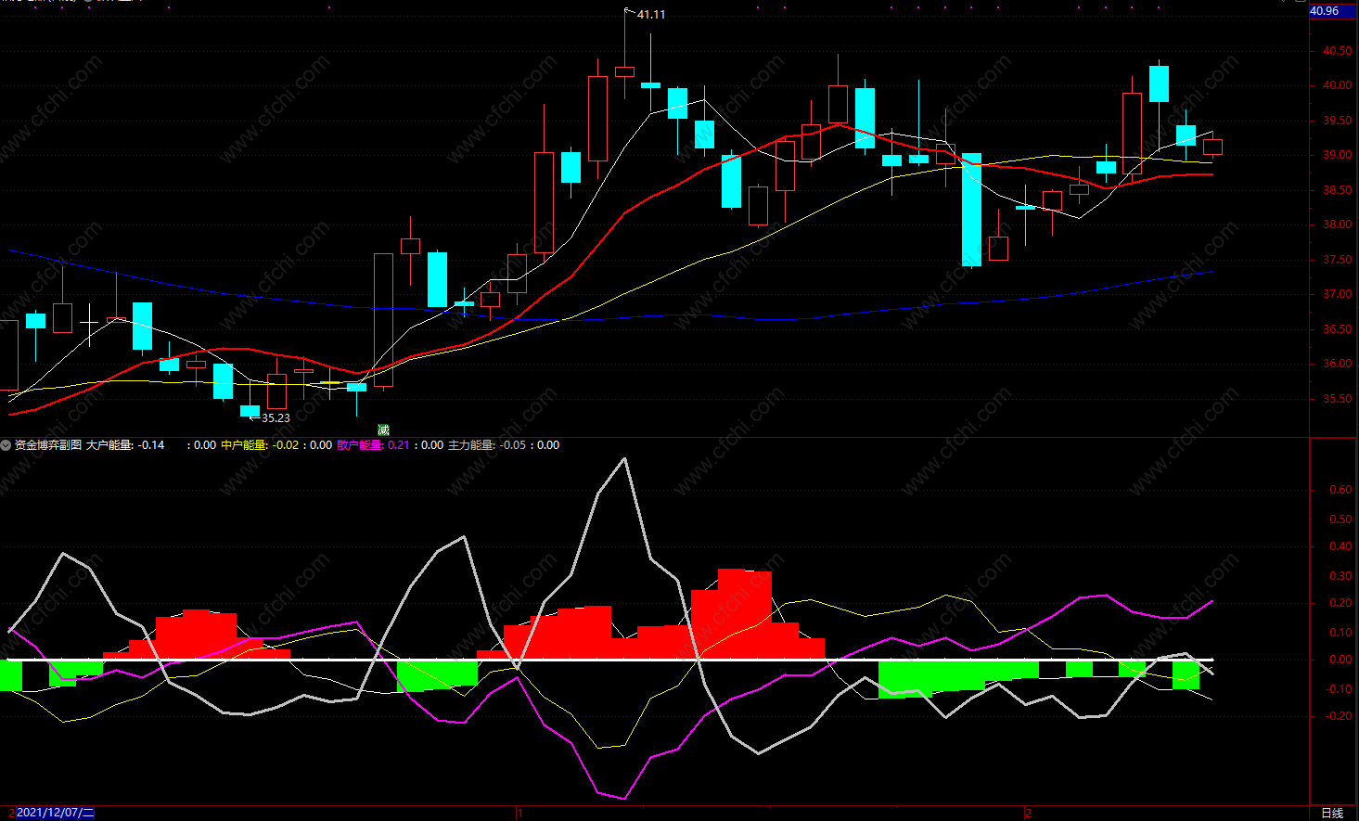Screen dimensions: 1359x821
Task: Click the 36.00 price axis label
Action: tap(1337, 364)
